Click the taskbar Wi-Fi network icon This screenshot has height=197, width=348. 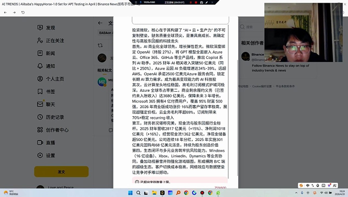click(x=322, y=193)
